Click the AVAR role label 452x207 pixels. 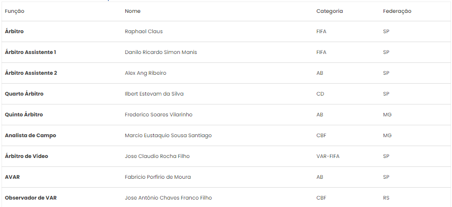12,177
